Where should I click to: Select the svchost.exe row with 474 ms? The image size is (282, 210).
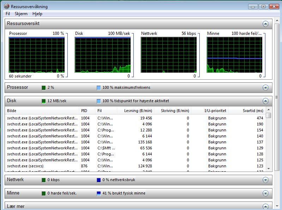[135, 118]
